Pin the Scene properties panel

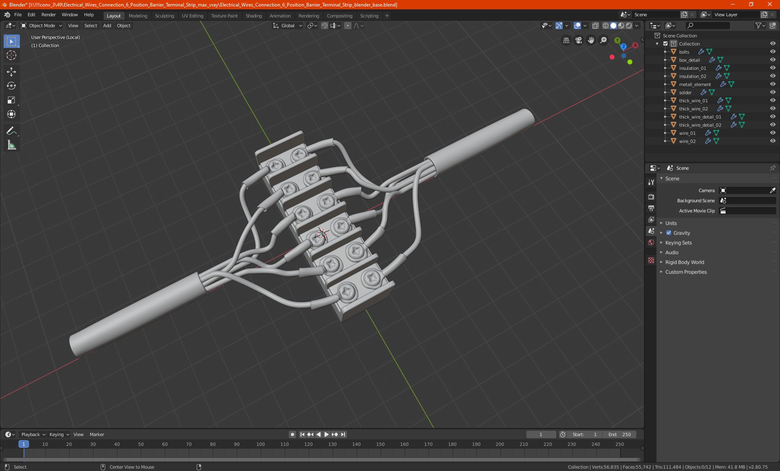(772, 168)
